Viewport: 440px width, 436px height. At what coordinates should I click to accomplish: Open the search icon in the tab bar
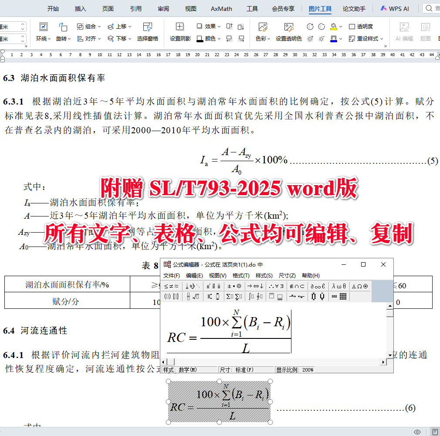coord(429,8)
